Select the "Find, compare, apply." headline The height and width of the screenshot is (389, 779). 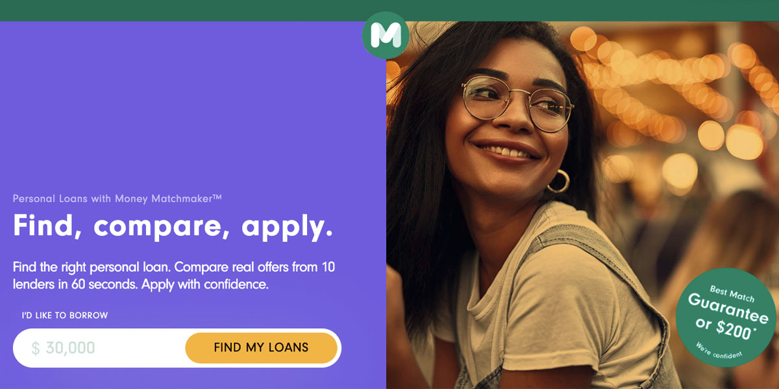pos(173,226)
